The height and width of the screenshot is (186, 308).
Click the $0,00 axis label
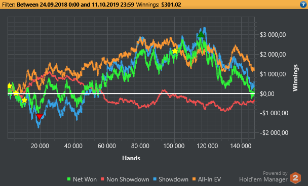tap(267, 94)
